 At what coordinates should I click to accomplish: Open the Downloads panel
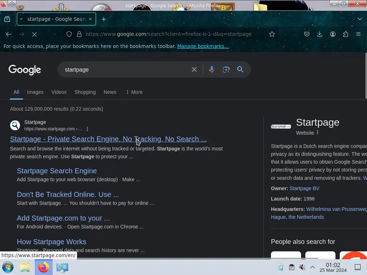click(x=319, y=34)
